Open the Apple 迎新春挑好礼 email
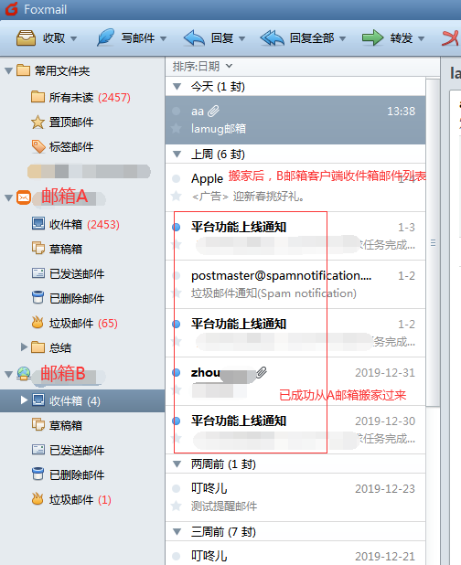Image resolution: width=461 pixels, height=565 pixels. point(295,187)
